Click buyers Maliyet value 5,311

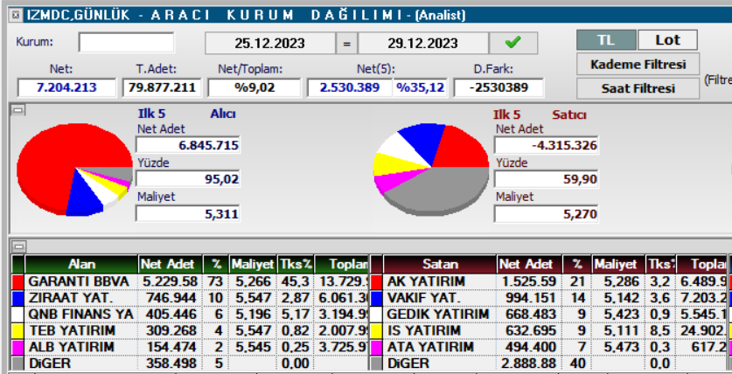(x=188, y=213)
